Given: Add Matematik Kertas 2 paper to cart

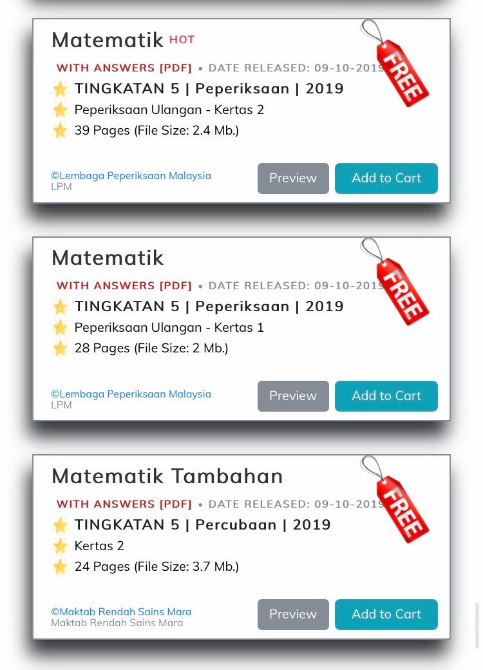Looking at the screenshot, I should (x=386, y=178).
